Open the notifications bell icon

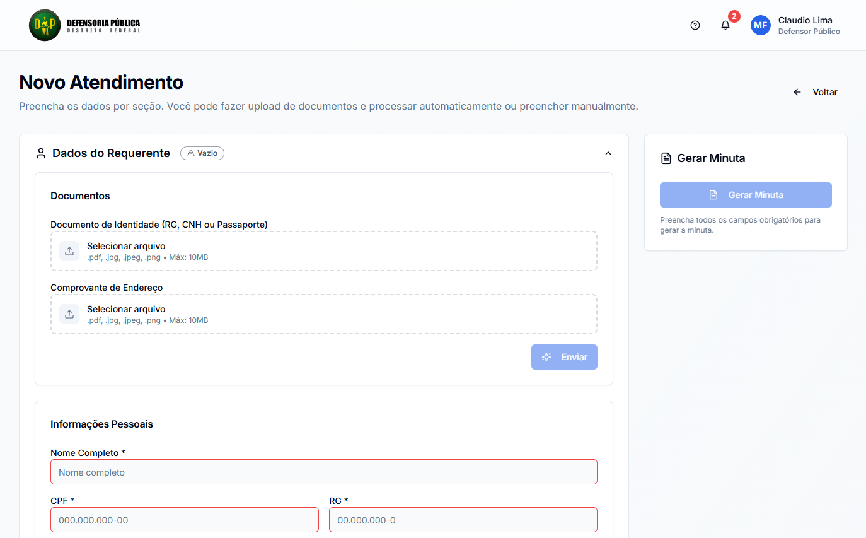point(725,25)
